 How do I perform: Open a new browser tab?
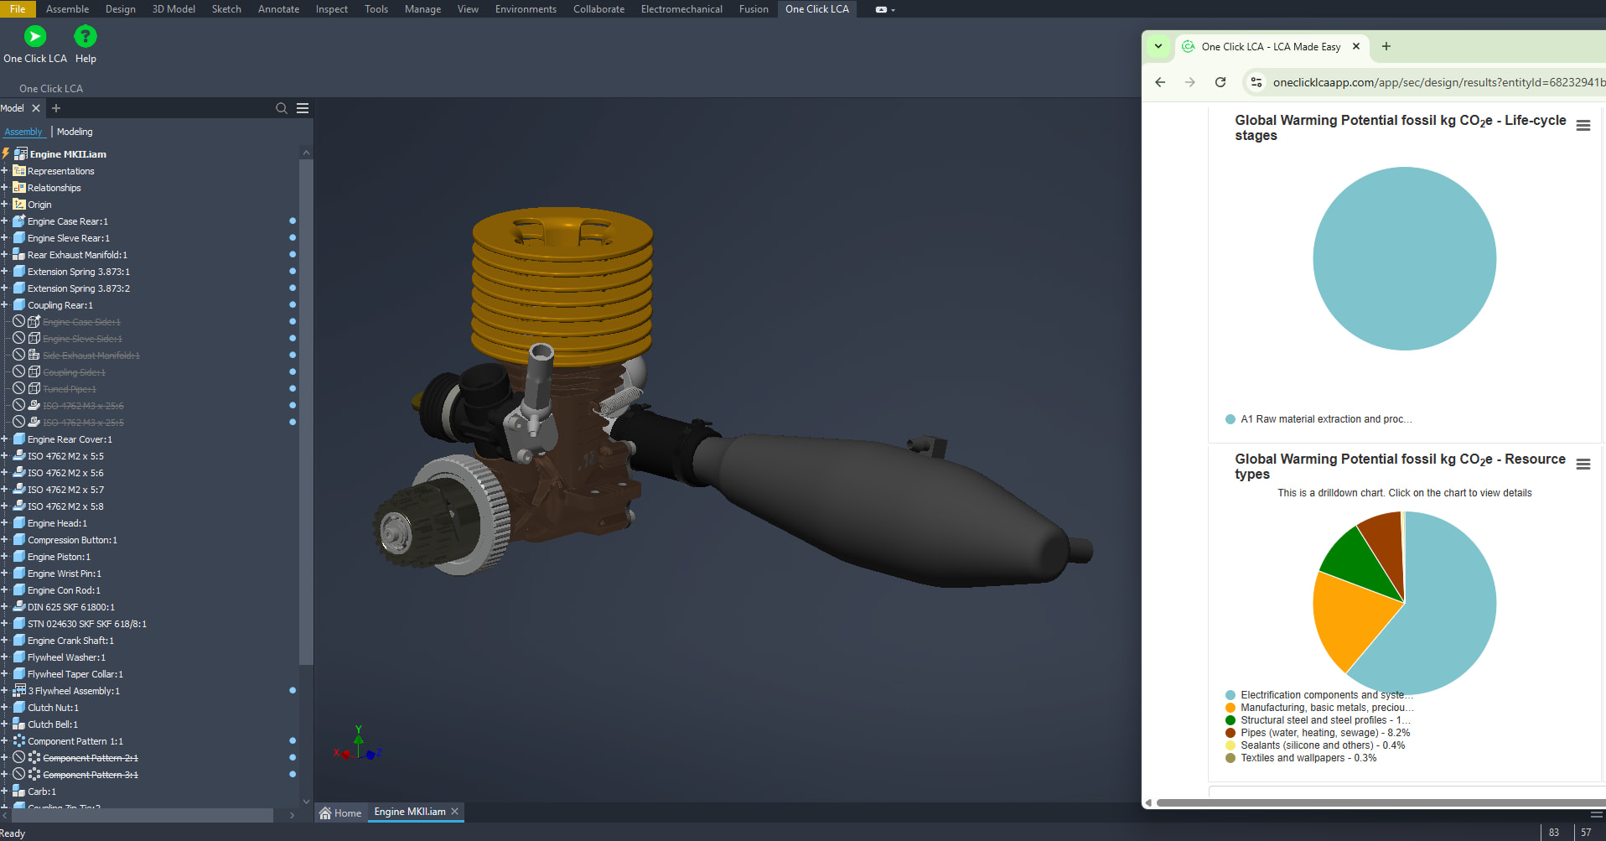click(x=1386, y=47)
